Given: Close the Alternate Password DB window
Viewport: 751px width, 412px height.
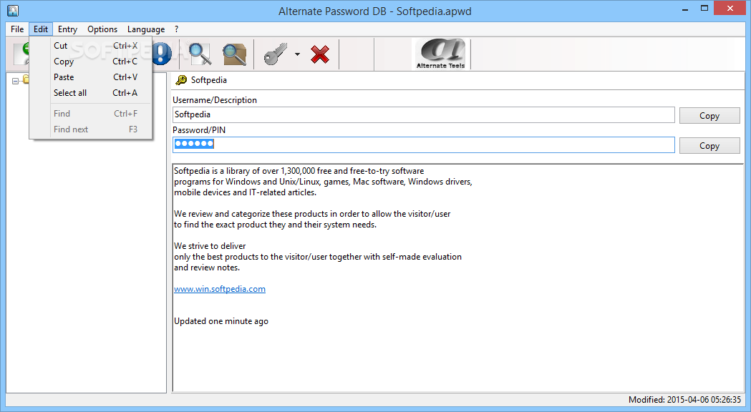Looking at the screenshot, I should click(x=730, y=8).
